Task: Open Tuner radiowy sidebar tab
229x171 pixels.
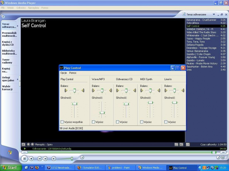Action: click(x=10, y=61)
